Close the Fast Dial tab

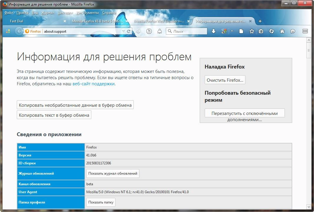[65, 21]
